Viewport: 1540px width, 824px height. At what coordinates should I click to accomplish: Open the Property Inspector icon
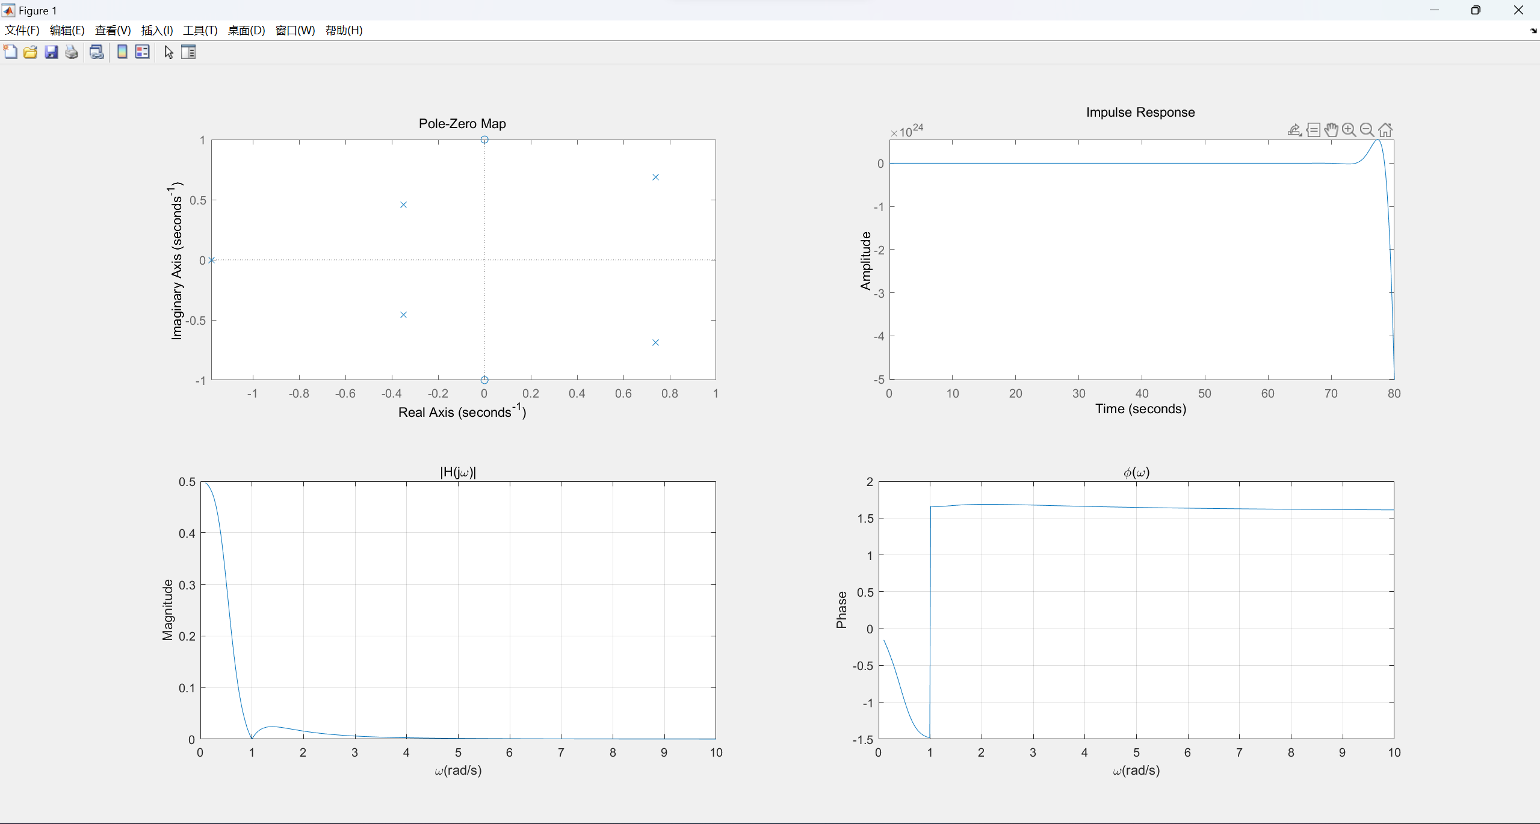[x=188, y=52]
